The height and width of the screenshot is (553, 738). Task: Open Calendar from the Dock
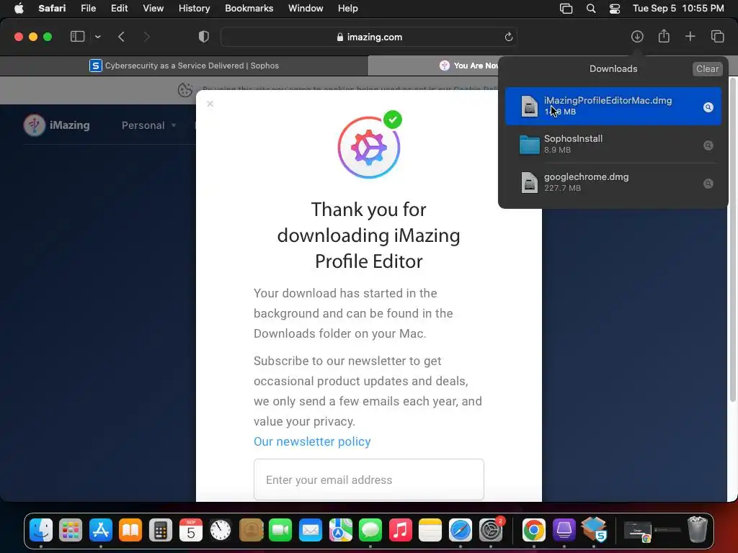(x=190, y=531)
